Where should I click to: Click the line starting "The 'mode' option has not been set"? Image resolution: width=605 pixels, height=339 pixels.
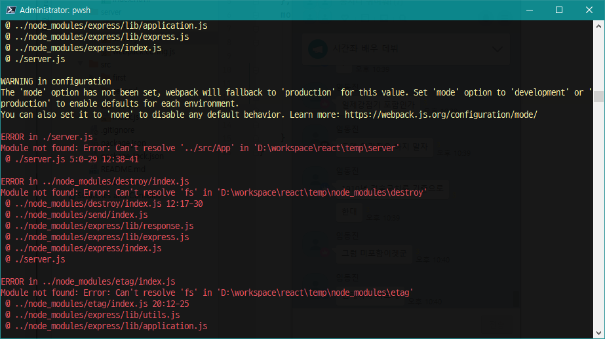[x=296, y=92]
